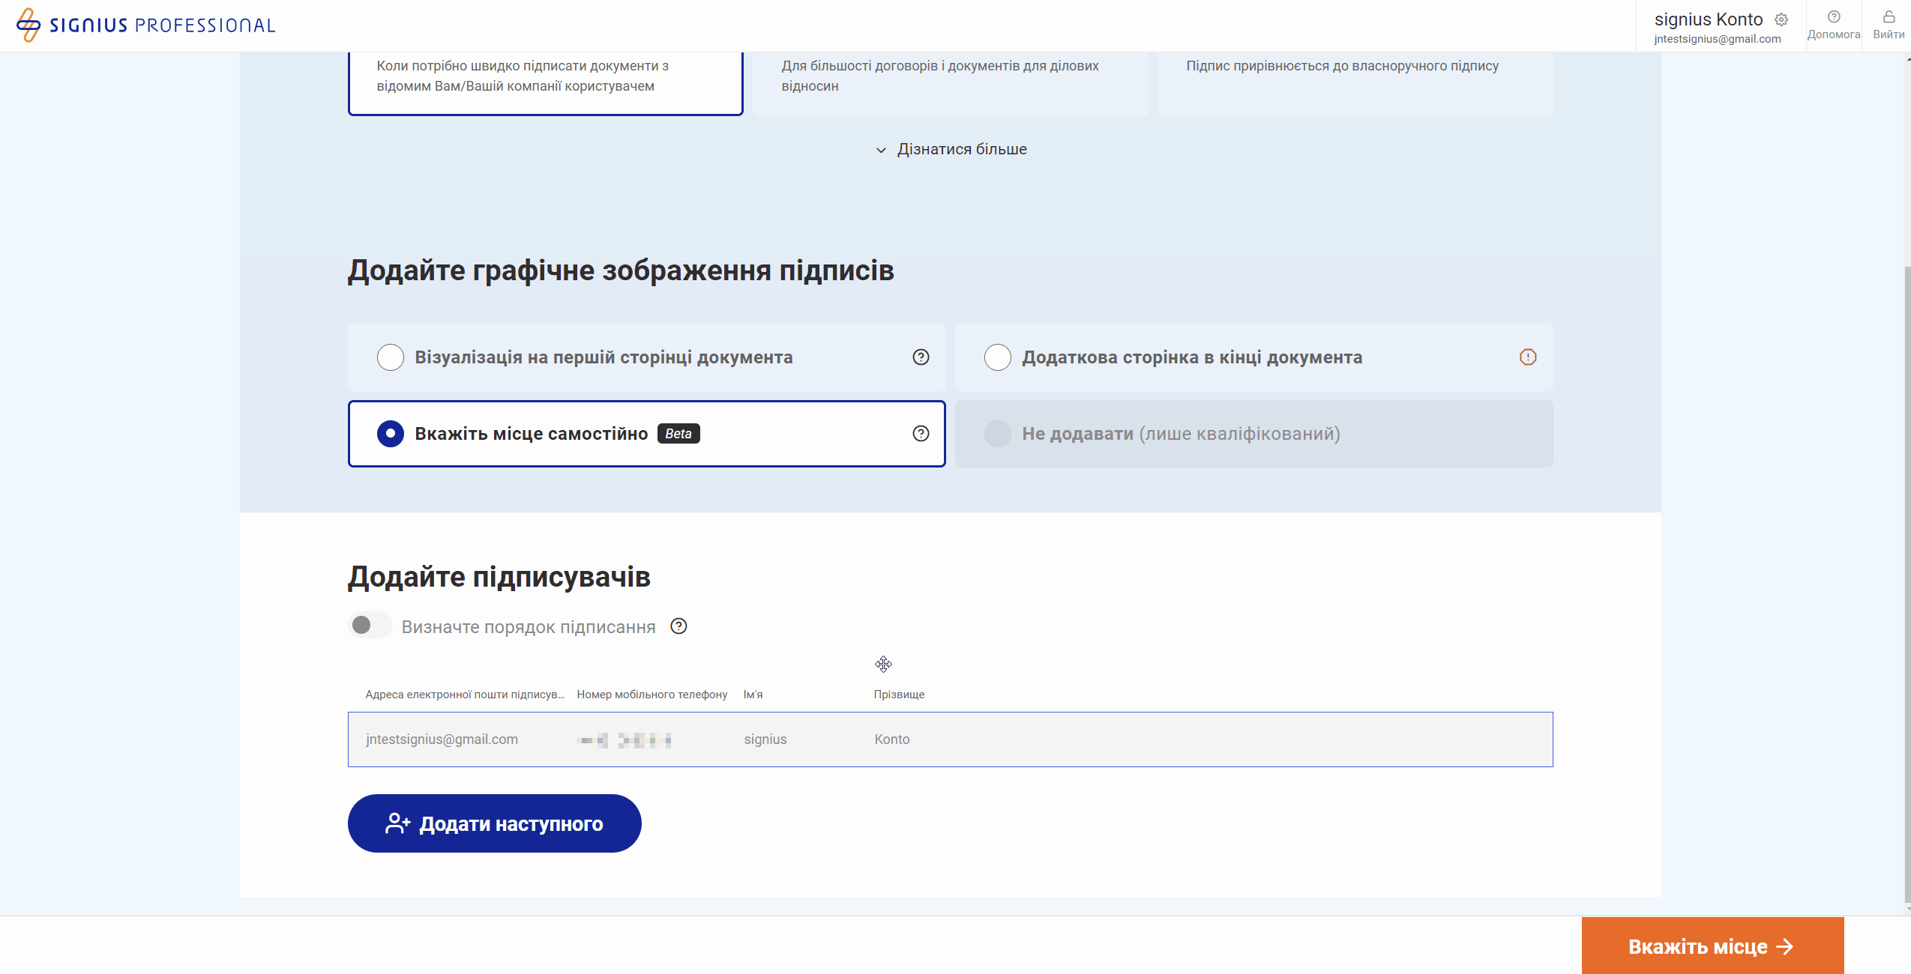The image size is (1911, 974).
Task: Select Додаткова сторінка в кінці документа radio
Action: click(998, 357)
